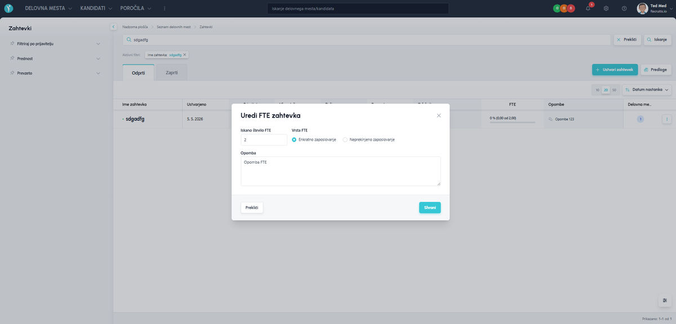Image resolution: width=676 pixels, height=324 pixels.
Task: Pin the Prednost filter
Action: 12,58
